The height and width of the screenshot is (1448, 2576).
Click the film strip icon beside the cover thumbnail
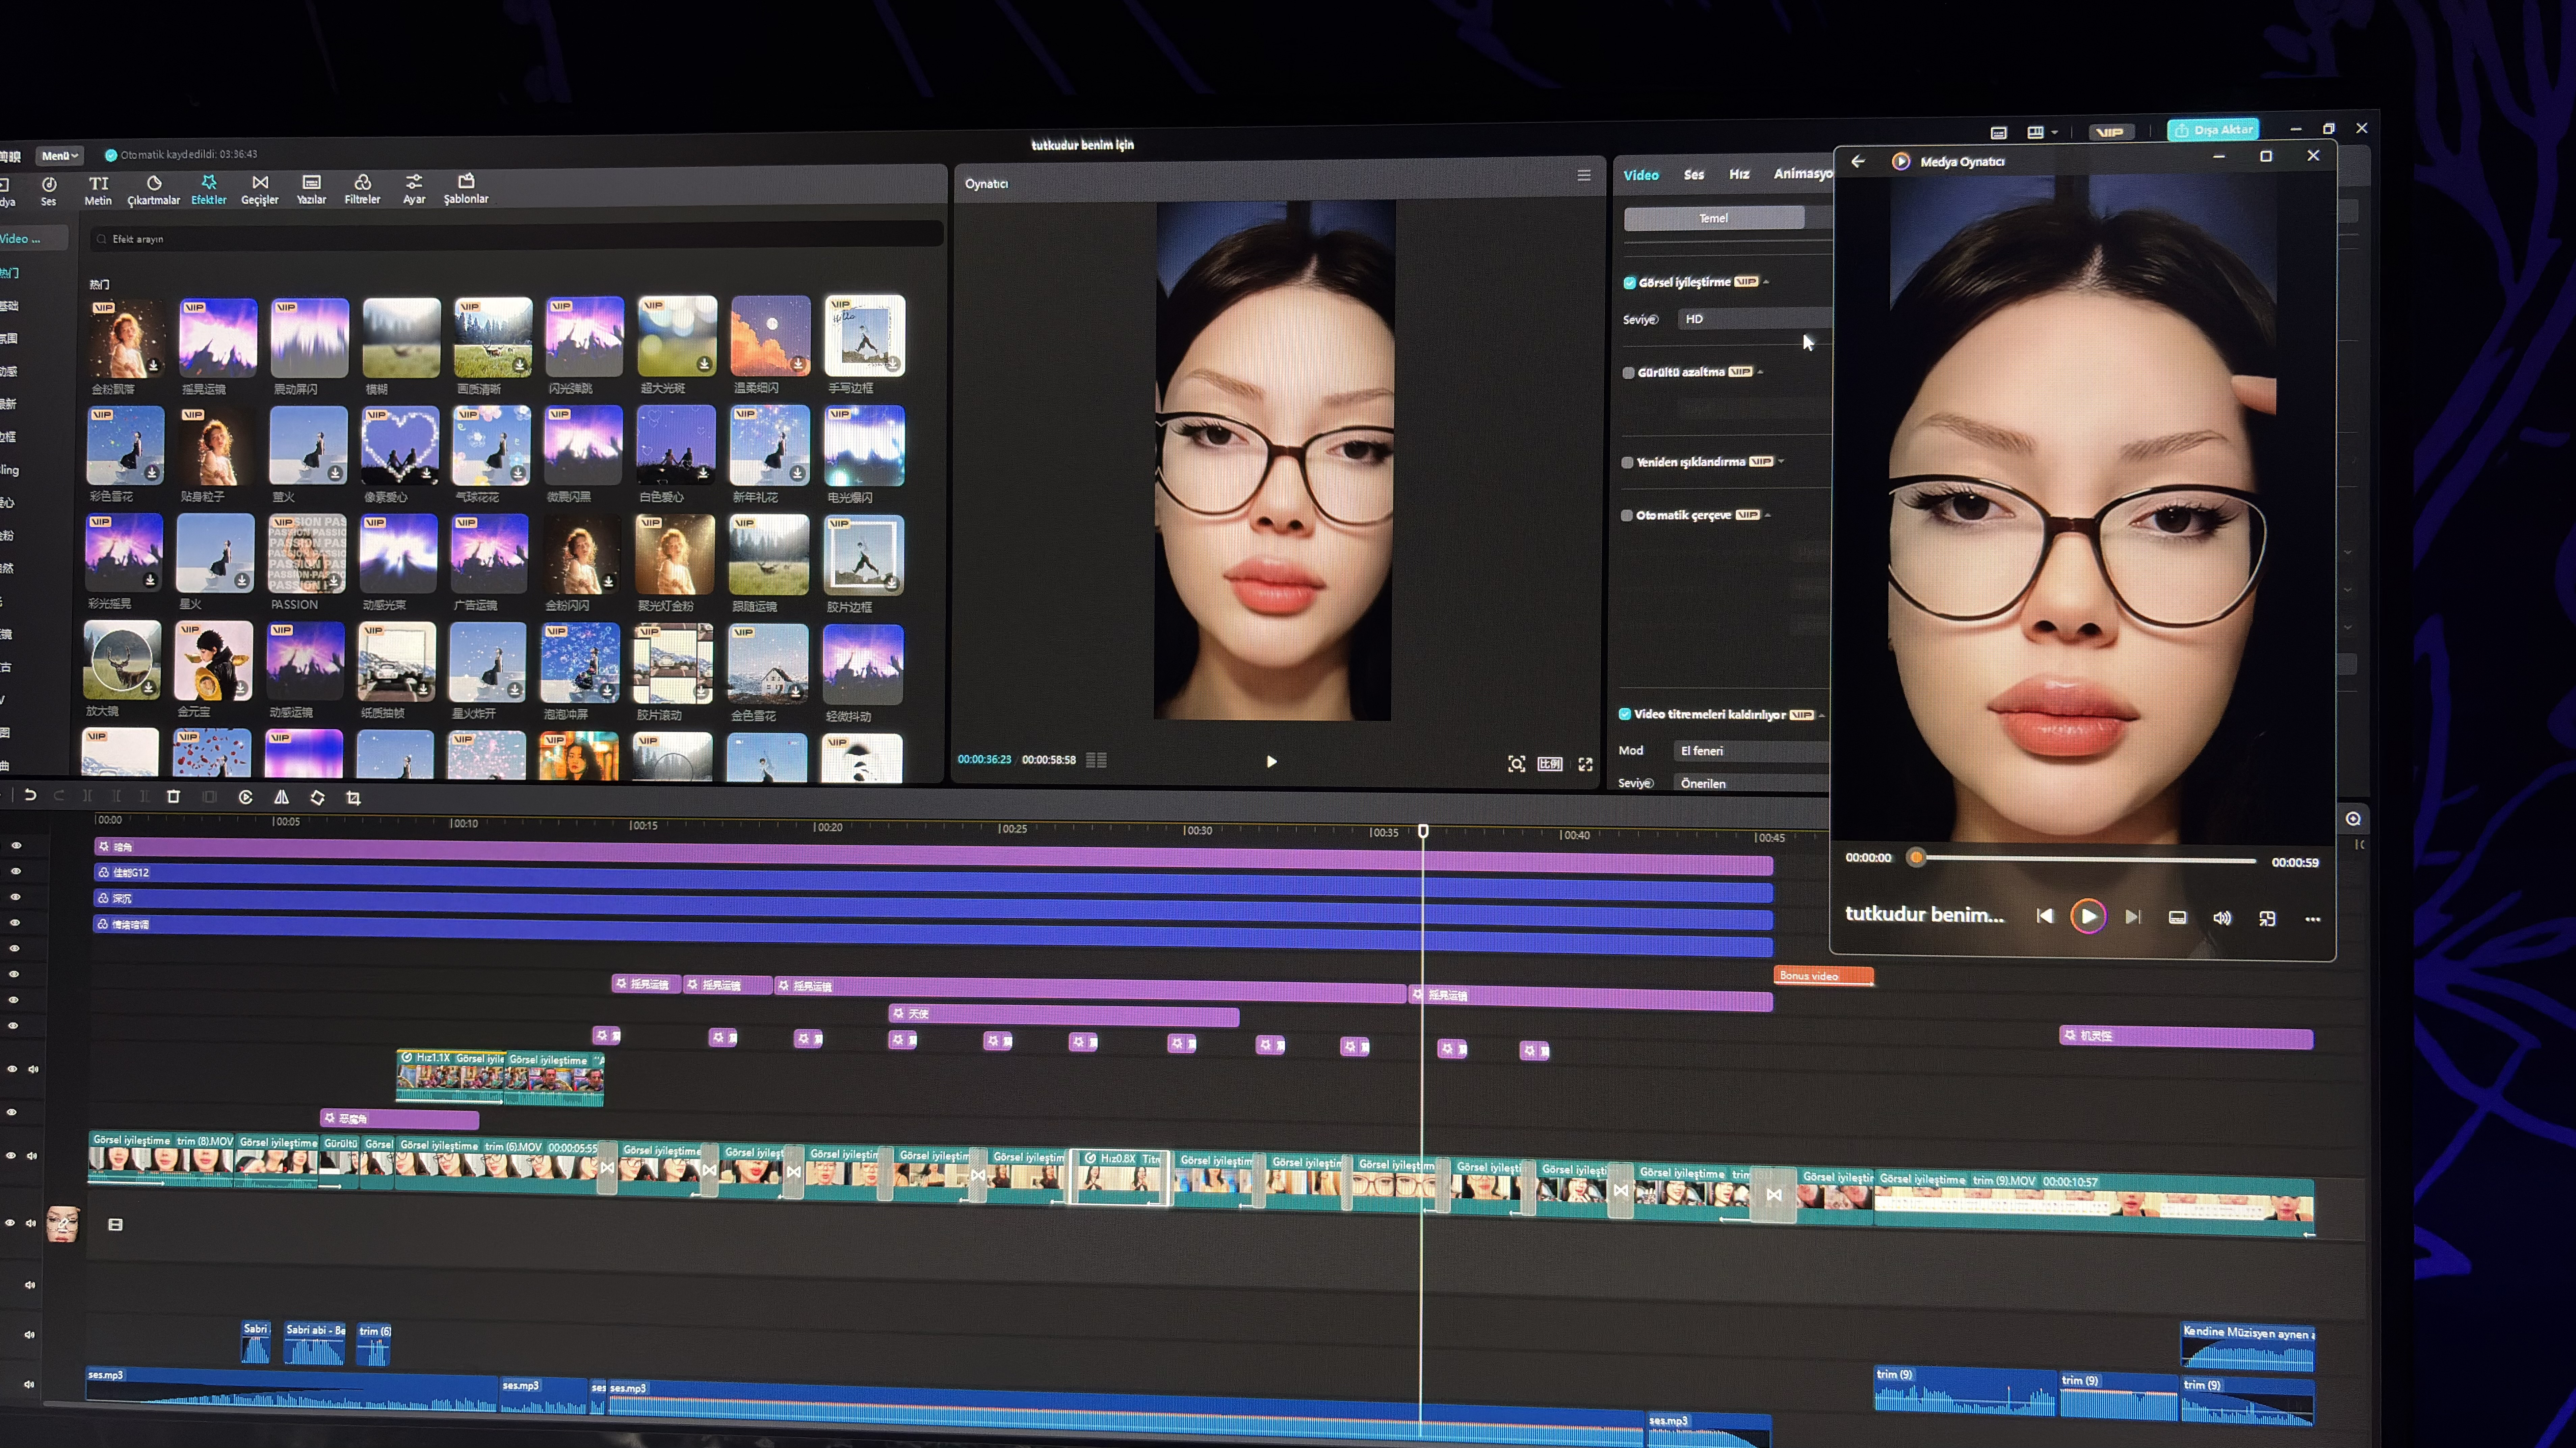coord(115,1224)
